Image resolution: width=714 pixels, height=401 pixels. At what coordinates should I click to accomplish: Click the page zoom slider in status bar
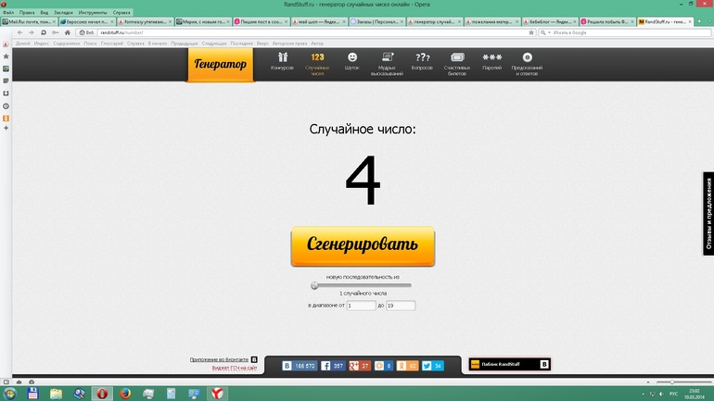pos(684,382)
